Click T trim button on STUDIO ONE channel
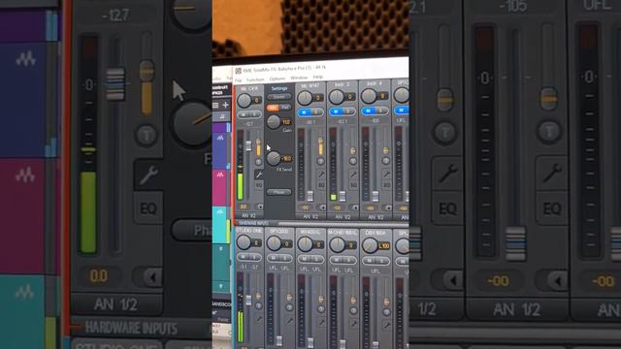This screenshot has width=621, height=349. pyautogui.click(x=258, y=306)
